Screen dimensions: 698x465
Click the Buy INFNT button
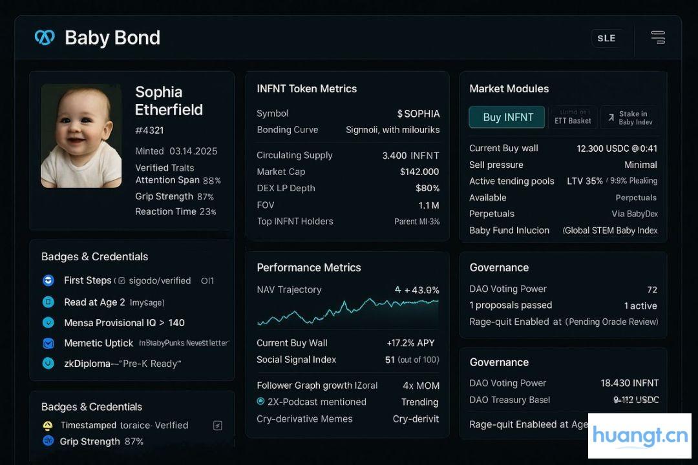point(507,117)
